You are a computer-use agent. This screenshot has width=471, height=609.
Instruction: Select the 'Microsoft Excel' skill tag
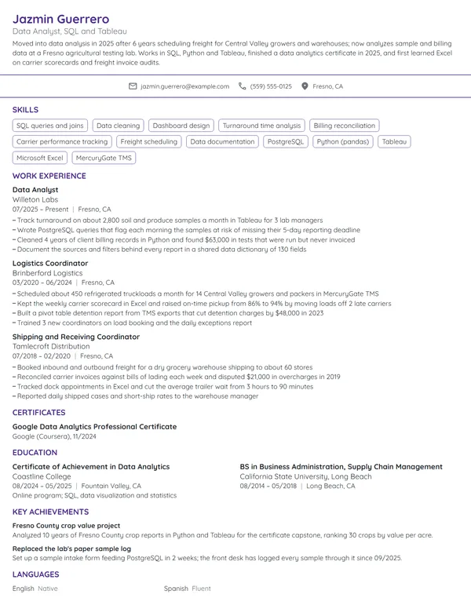tap(39, 158)
